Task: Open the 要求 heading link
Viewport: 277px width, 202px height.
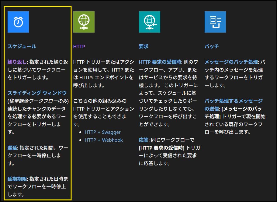Action: 144,46
